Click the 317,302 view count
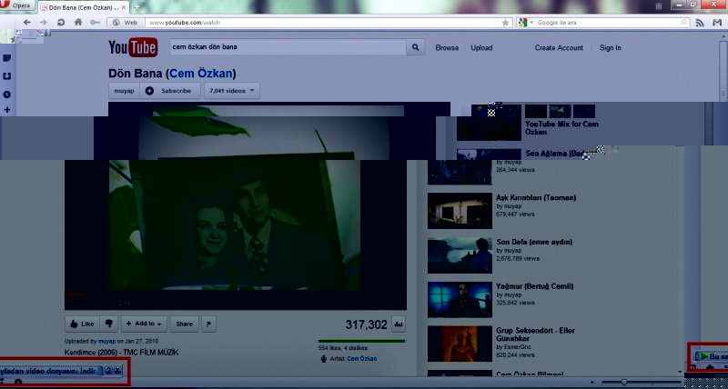Screen dimensions: 728x389 click(366, 325)
